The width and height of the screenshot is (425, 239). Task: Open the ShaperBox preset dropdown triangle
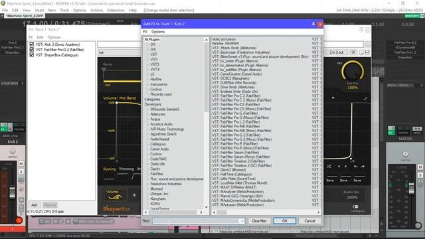click(x=333, y=98)
